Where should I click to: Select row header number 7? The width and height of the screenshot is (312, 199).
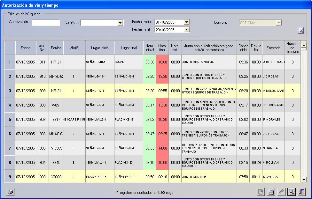[10, 148]
